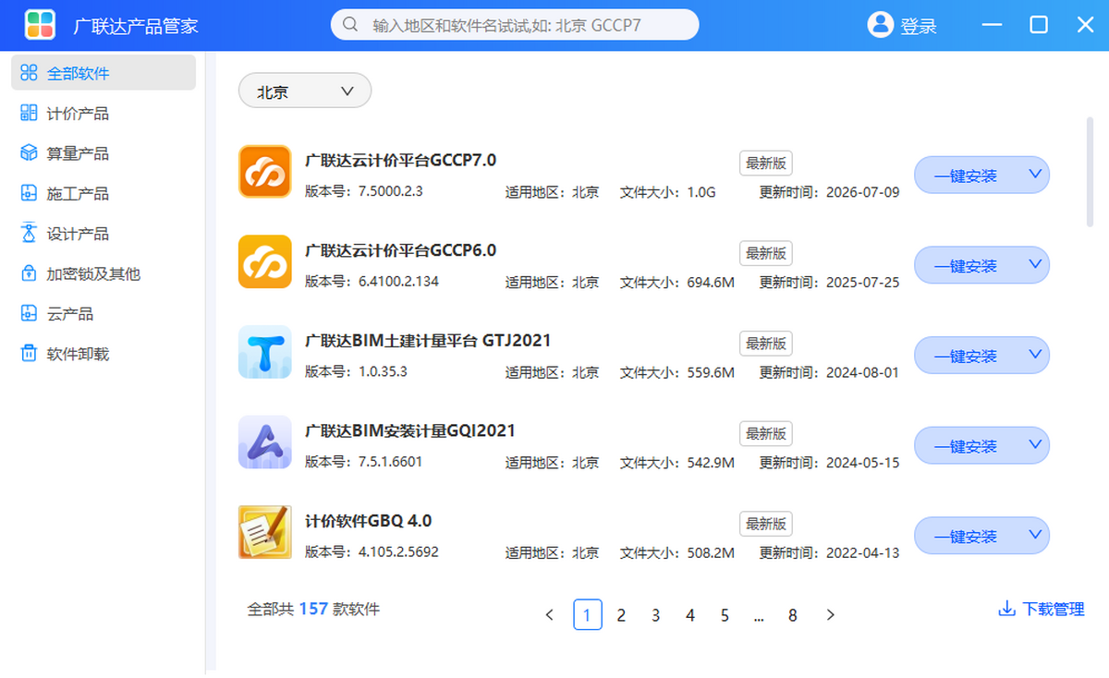Click the GTJ2021 blue T icon
This screenshot has height=678, width=1109.
[x=265, y=352]
